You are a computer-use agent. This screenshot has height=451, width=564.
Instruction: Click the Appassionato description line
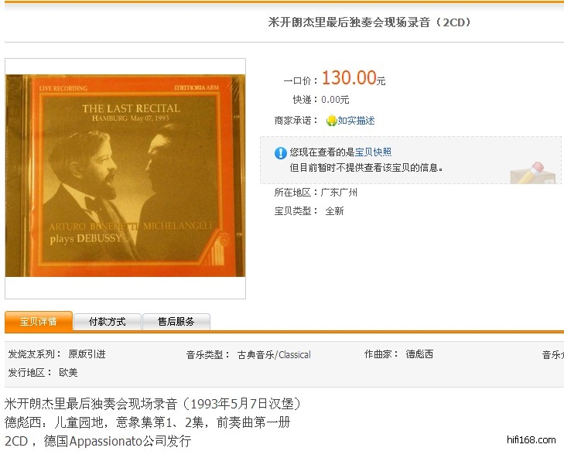tap(97, 441)
